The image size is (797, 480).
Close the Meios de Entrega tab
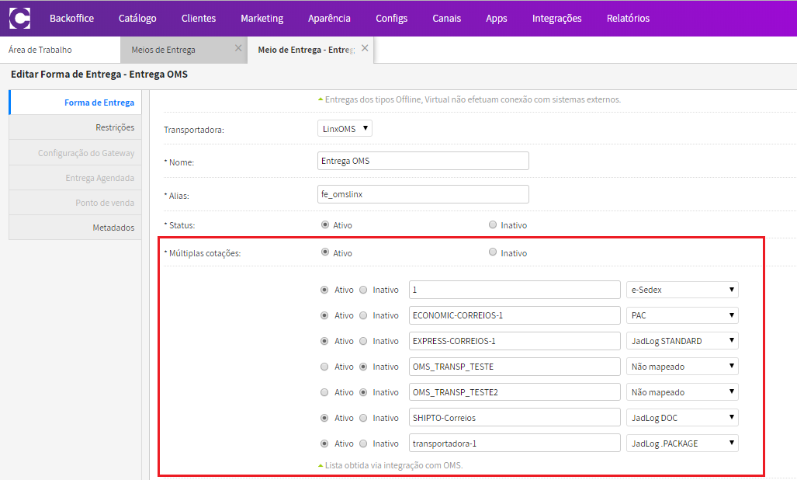click(x=238, y=48)
